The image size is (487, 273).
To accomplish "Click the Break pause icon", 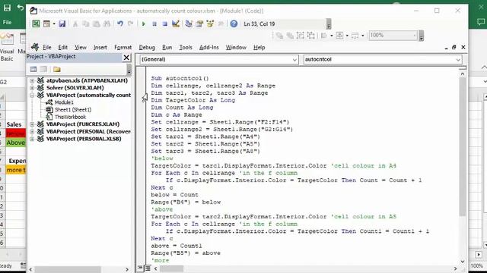I will (x=154, y=24).
